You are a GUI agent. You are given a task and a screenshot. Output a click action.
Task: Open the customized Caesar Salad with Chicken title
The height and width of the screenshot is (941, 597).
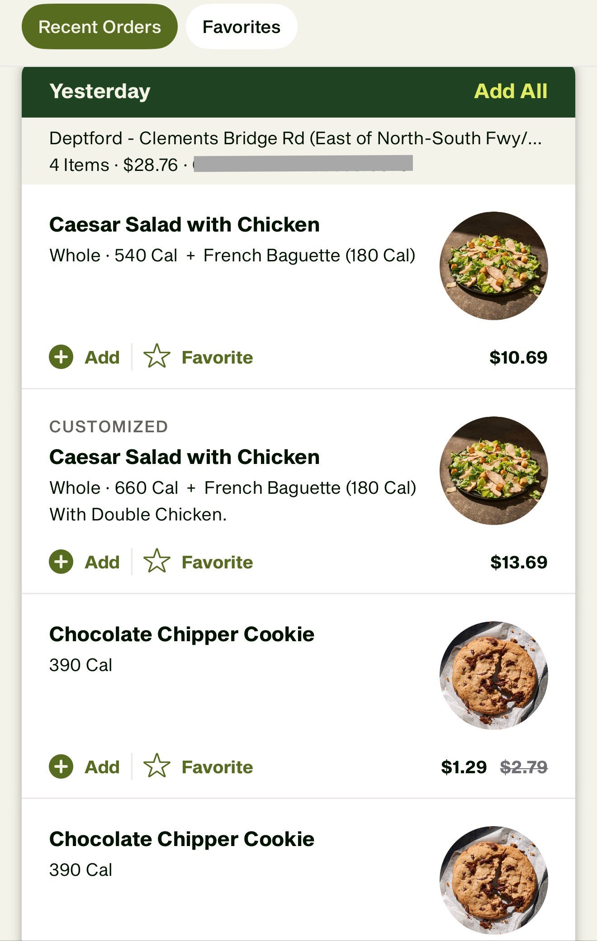pyautogui.click(x=185, y=457)
